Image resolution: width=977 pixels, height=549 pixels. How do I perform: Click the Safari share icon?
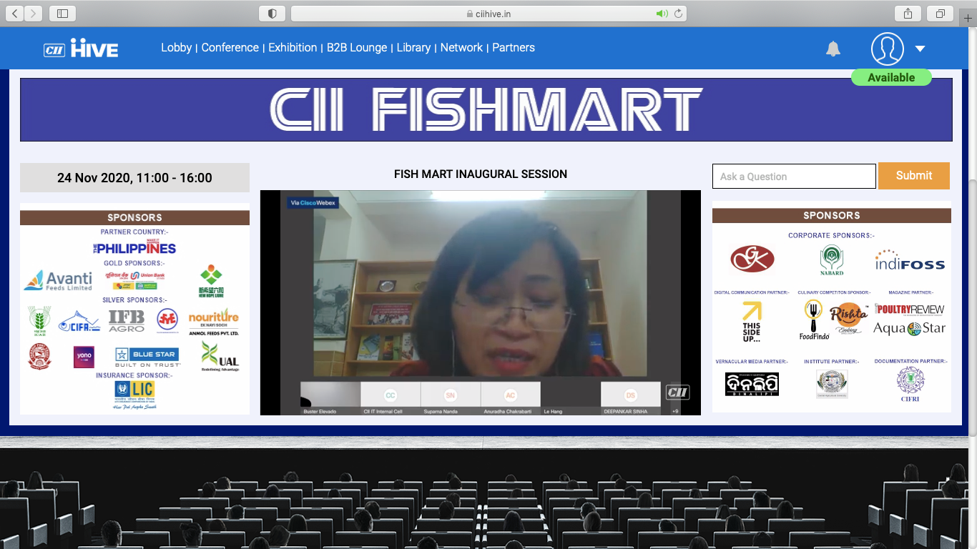click(x=908, y=14)
